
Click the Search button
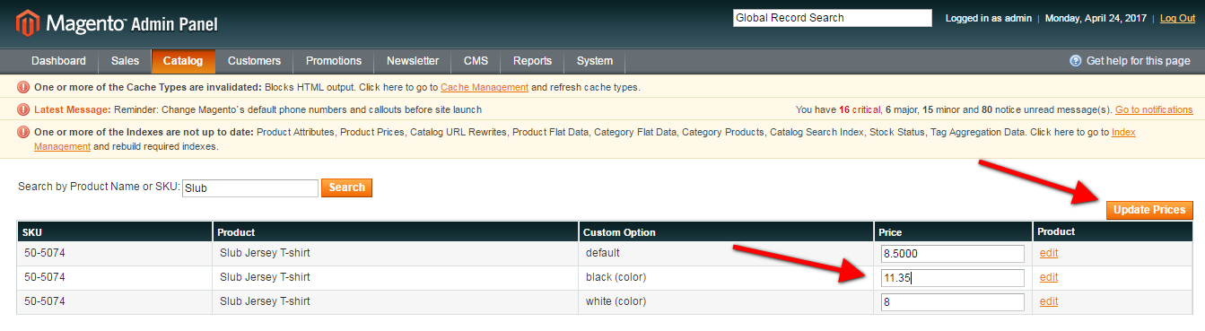coord(346,187)
